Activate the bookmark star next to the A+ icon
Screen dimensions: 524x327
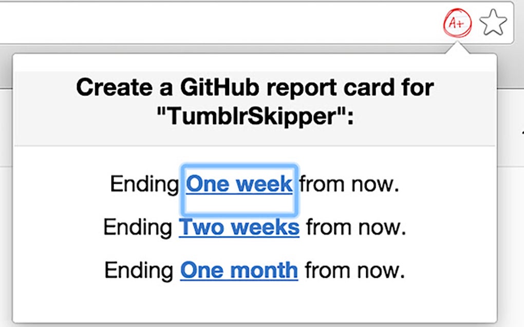[x=492, y=22]
